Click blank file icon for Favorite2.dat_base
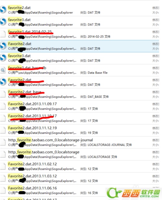 click(3, 94)
